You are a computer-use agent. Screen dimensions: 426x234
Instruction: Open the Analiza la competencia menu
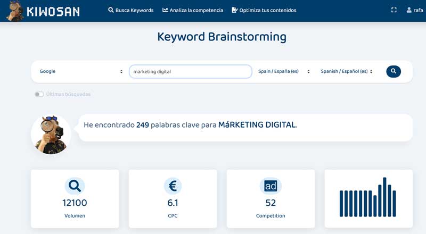(193, 10)
